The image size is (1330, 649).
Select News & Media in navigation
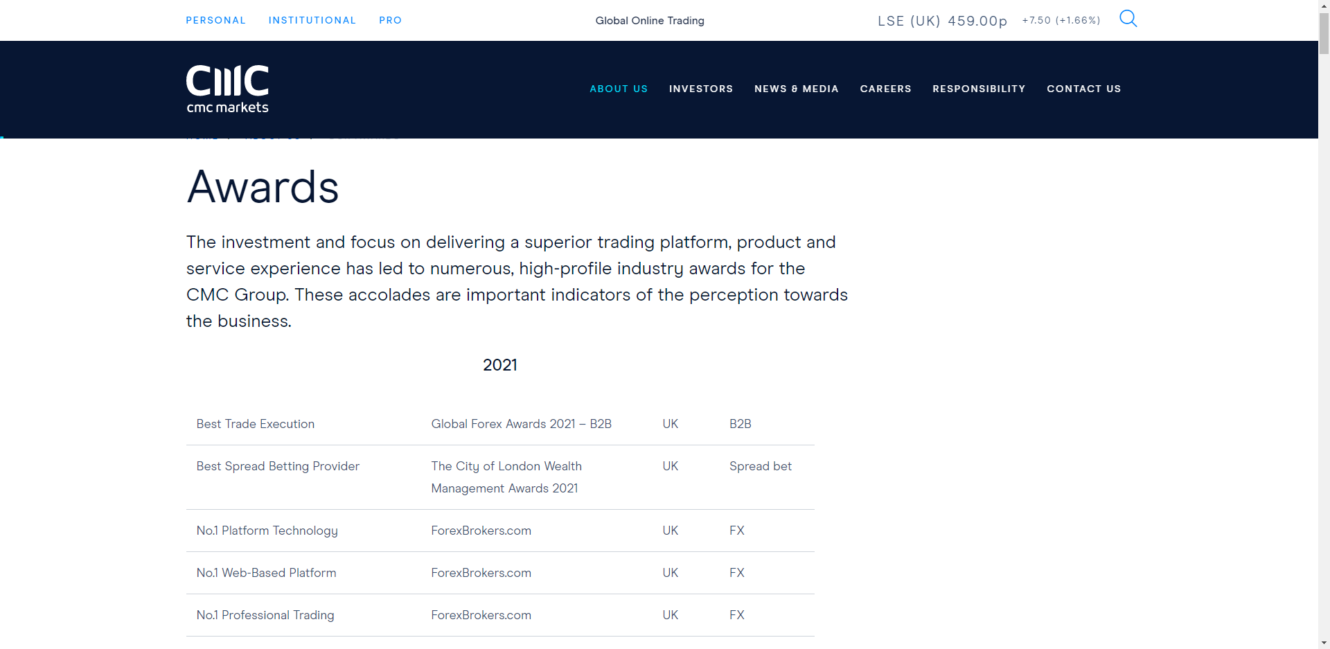[x=796, y=89]
